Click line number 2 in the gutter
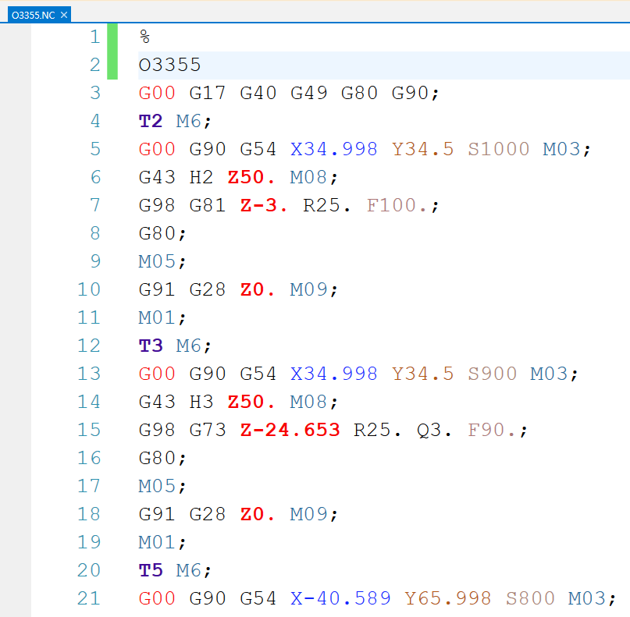 click(94, 65)
